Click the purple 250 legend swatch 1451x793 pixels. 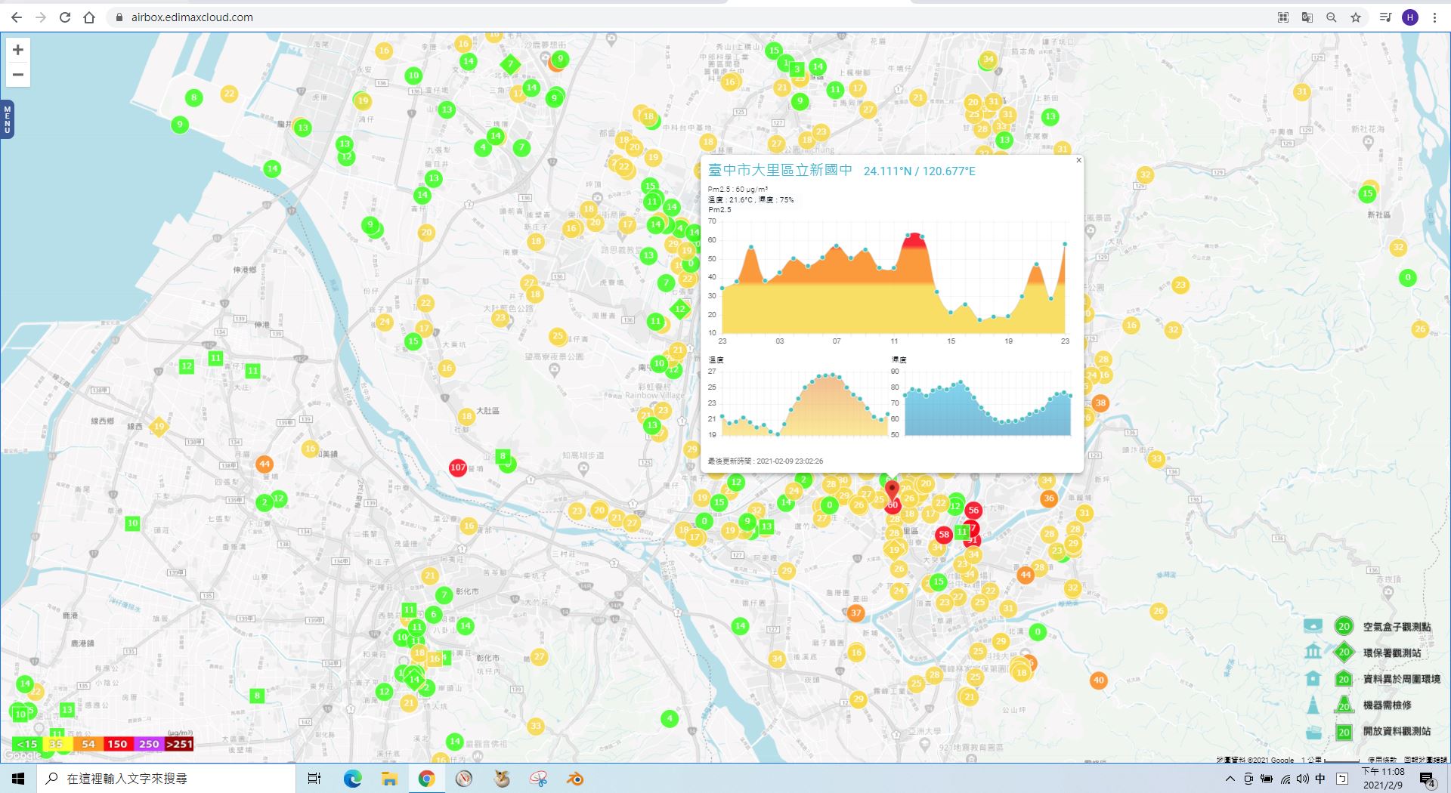click(x=149, y=744)
